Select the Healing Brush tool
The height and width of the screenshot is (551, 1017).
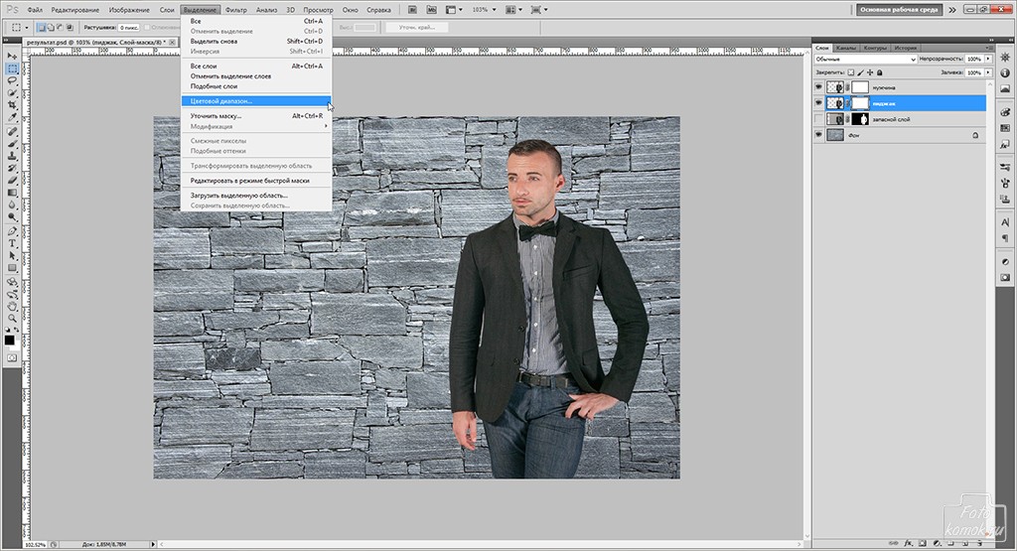pyautogui.click(x=12, y=132)
